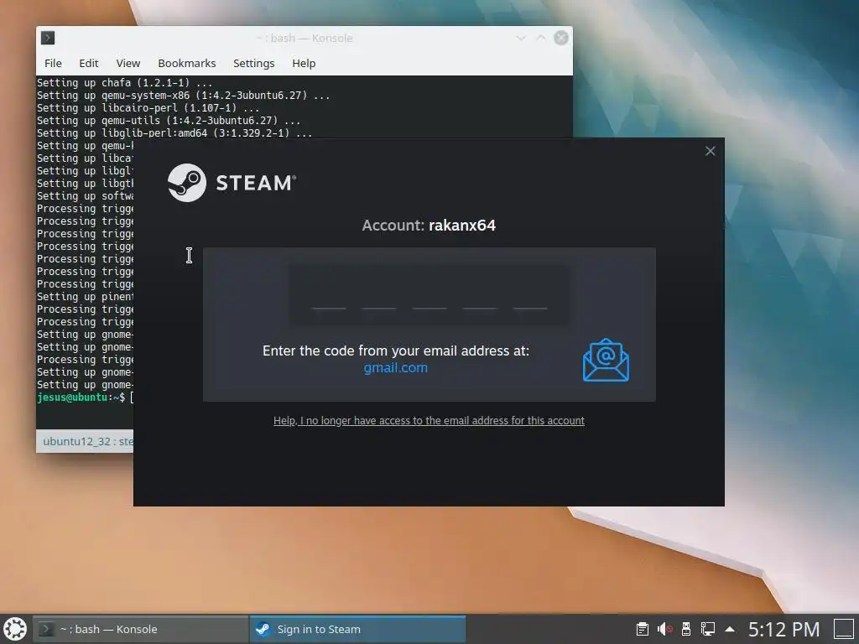Click the 'Setting up libglib-perl:amd64' terminal line
The width and height of the screenshot is (859, 644).
174,133
